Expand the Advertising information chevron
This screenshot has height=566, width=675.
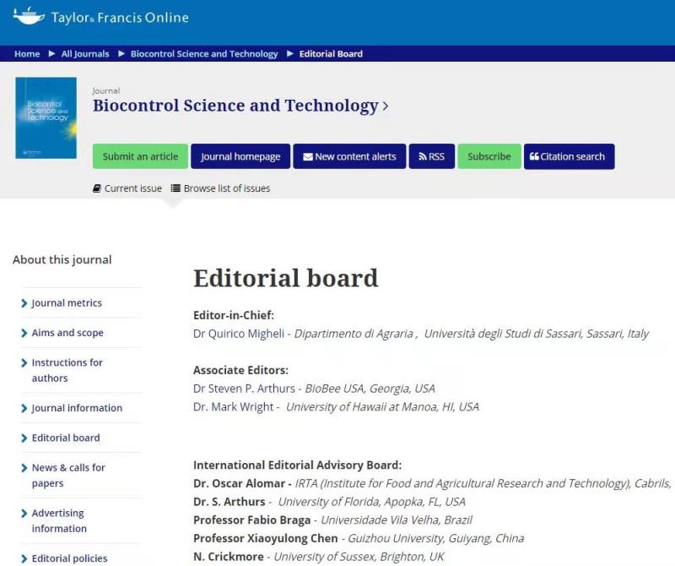coord(24,514)
